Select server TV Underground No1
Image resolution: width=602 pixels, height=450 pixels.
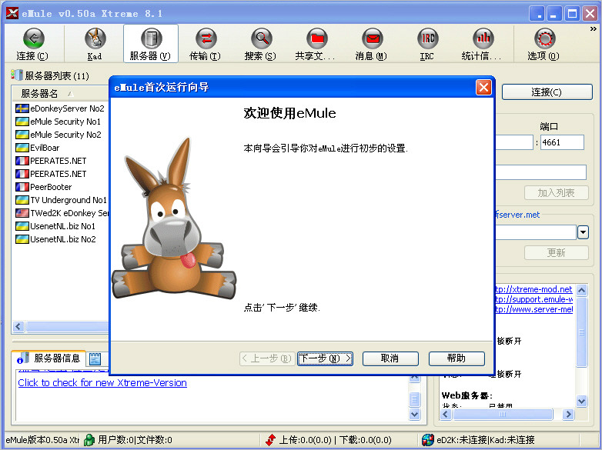click(x=69, y=200)
